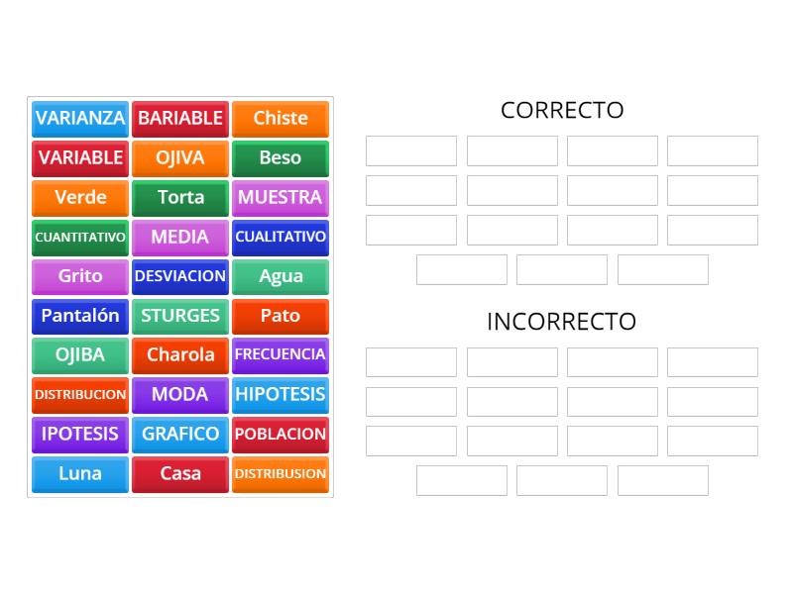Click the POBLACION tile
The image size is (793, 594).
pos(281,436)
